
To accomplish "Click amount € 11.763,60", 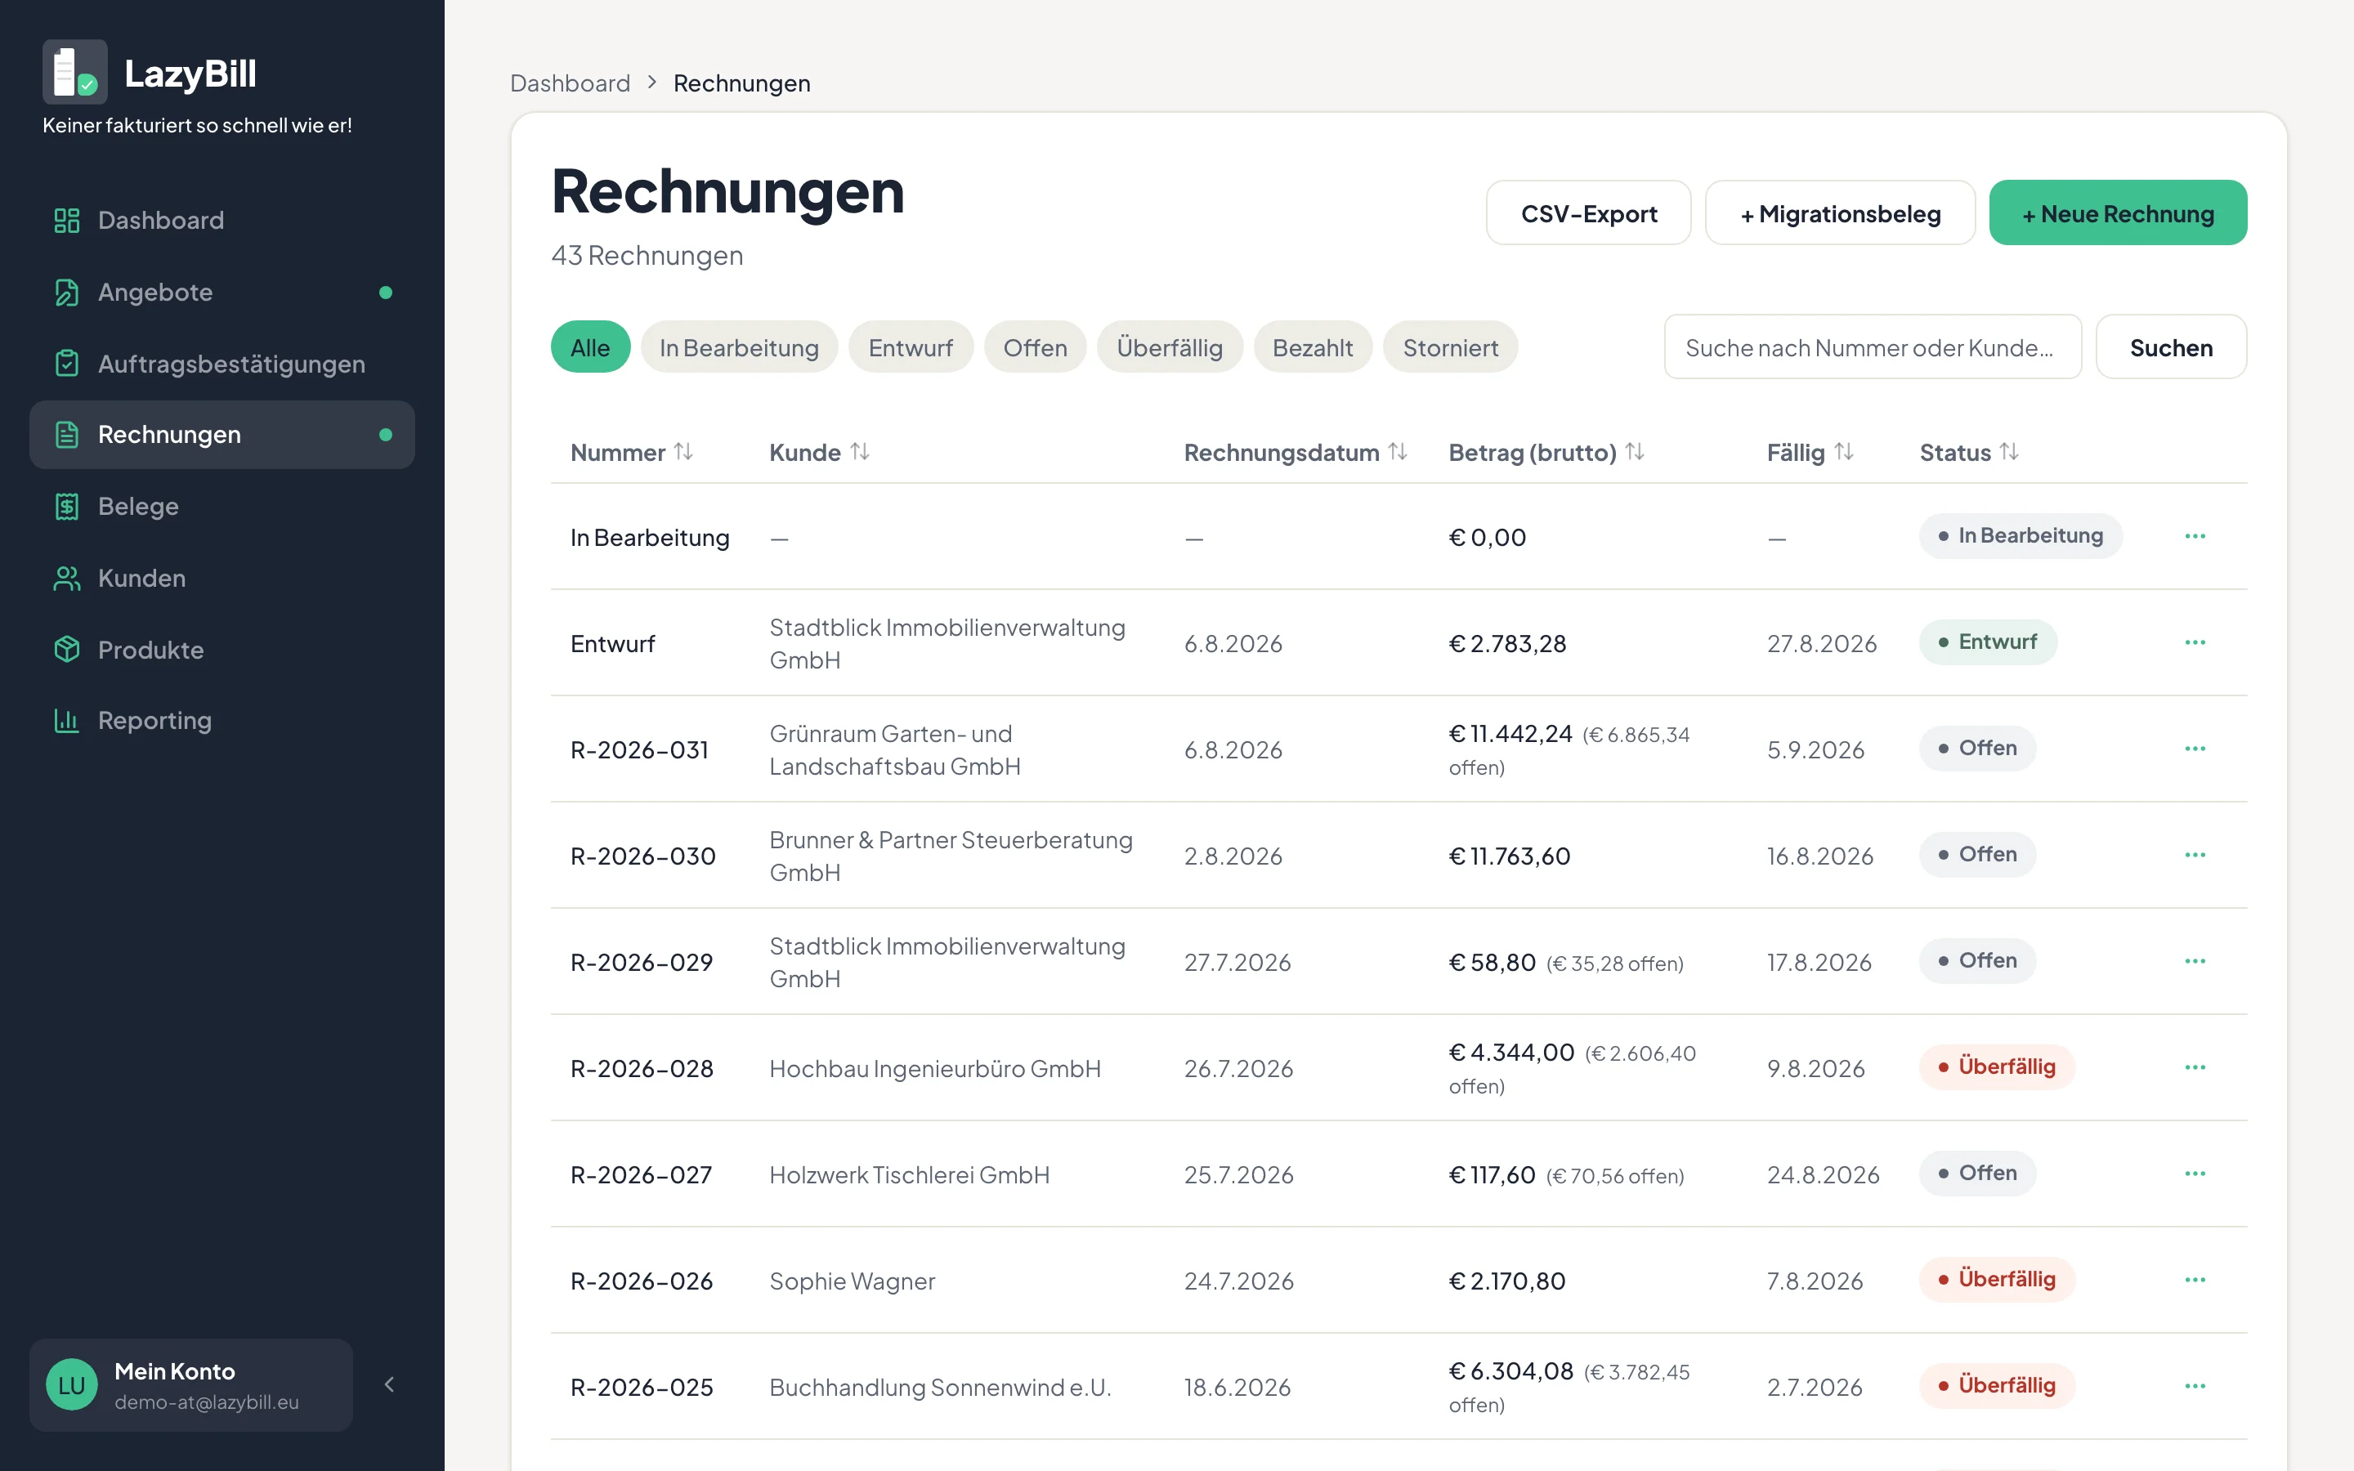I will tap(1510, 856).
